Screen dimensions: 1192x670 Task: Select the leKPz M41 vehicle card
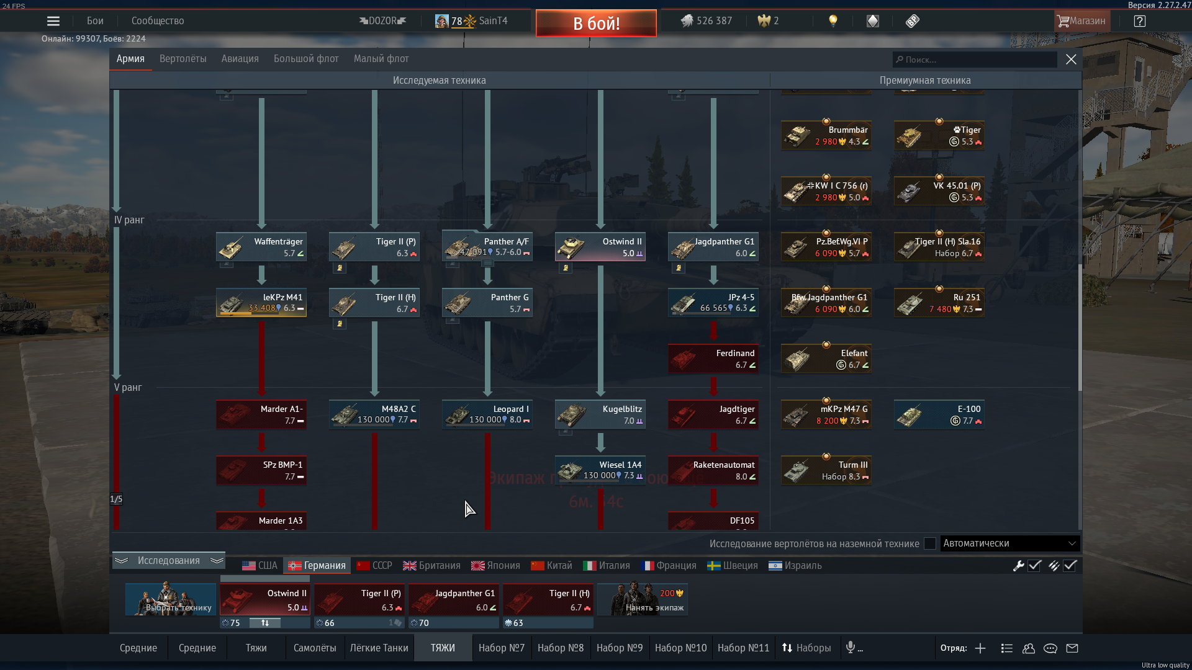click(x=261, y=303)
